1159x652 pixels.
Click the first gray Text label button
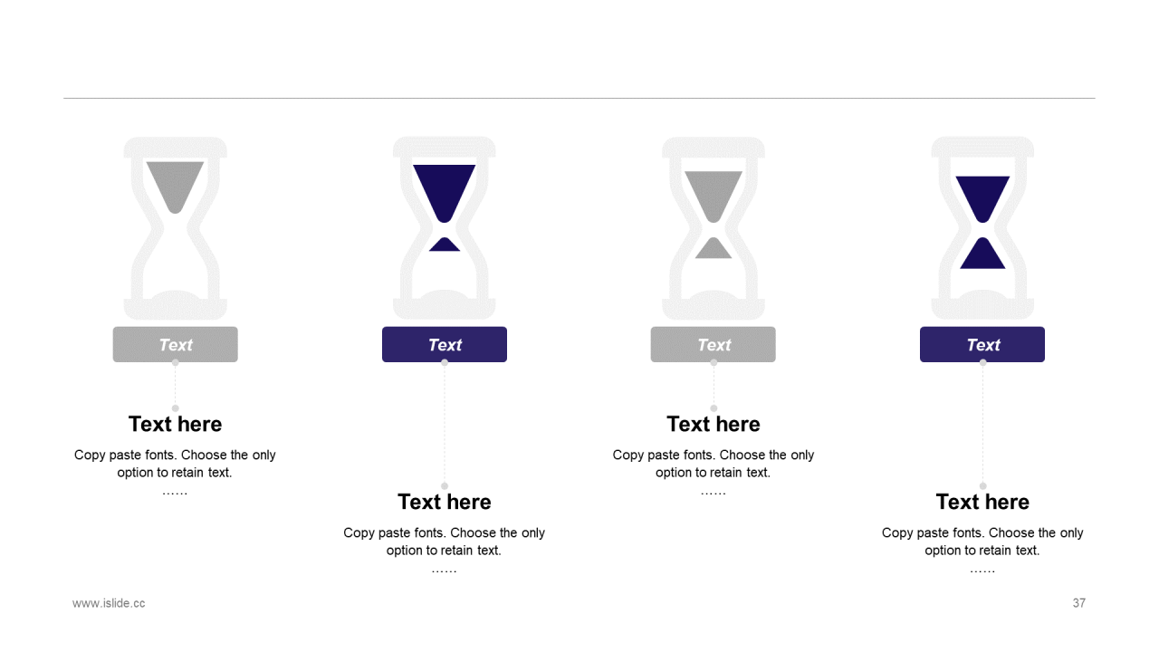click(175, 344)
